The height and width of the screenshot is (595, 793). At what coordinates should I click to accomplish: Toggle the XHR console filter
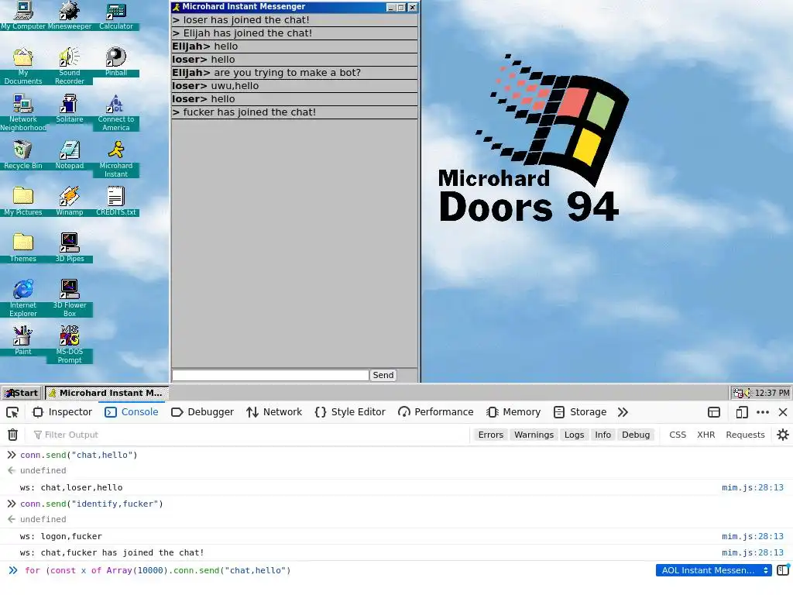[705, 435]
